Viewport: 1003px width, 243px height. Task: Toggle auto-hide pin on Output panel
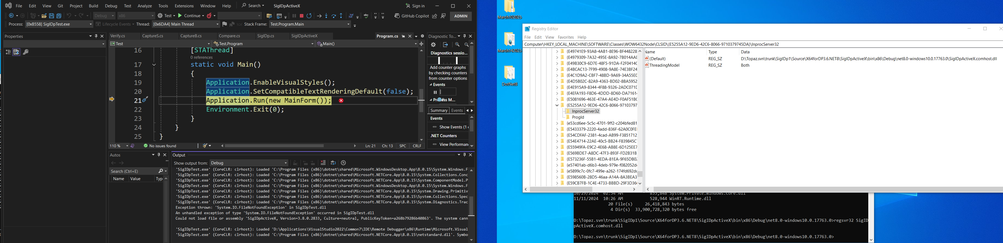coord(464,155)
